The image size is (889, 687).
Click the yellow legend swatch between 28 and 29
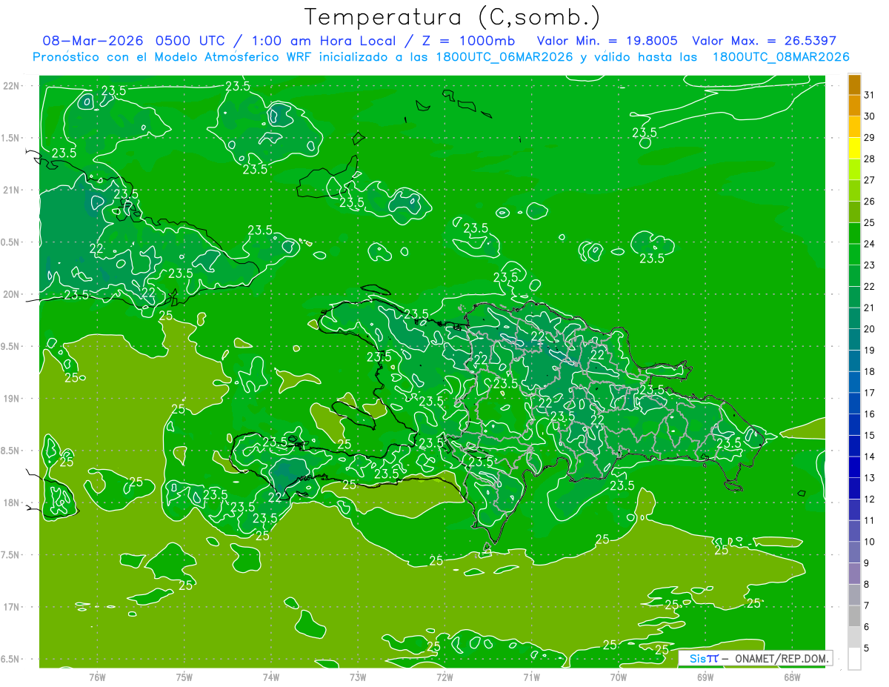coord(854,148)
